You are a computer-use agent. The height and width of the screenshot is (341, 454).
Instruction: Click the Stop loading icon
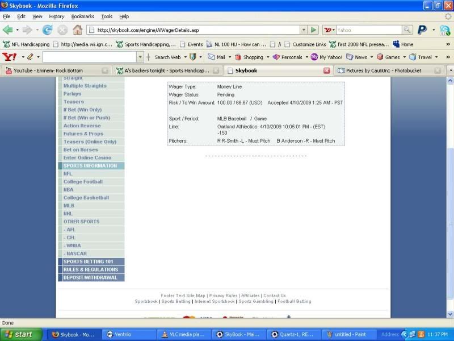click(62, 30)
